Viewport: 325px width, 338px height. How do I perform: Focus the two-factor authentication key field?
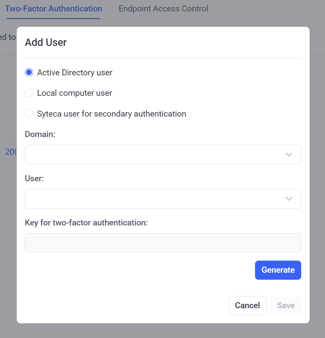tap(163, 243)
